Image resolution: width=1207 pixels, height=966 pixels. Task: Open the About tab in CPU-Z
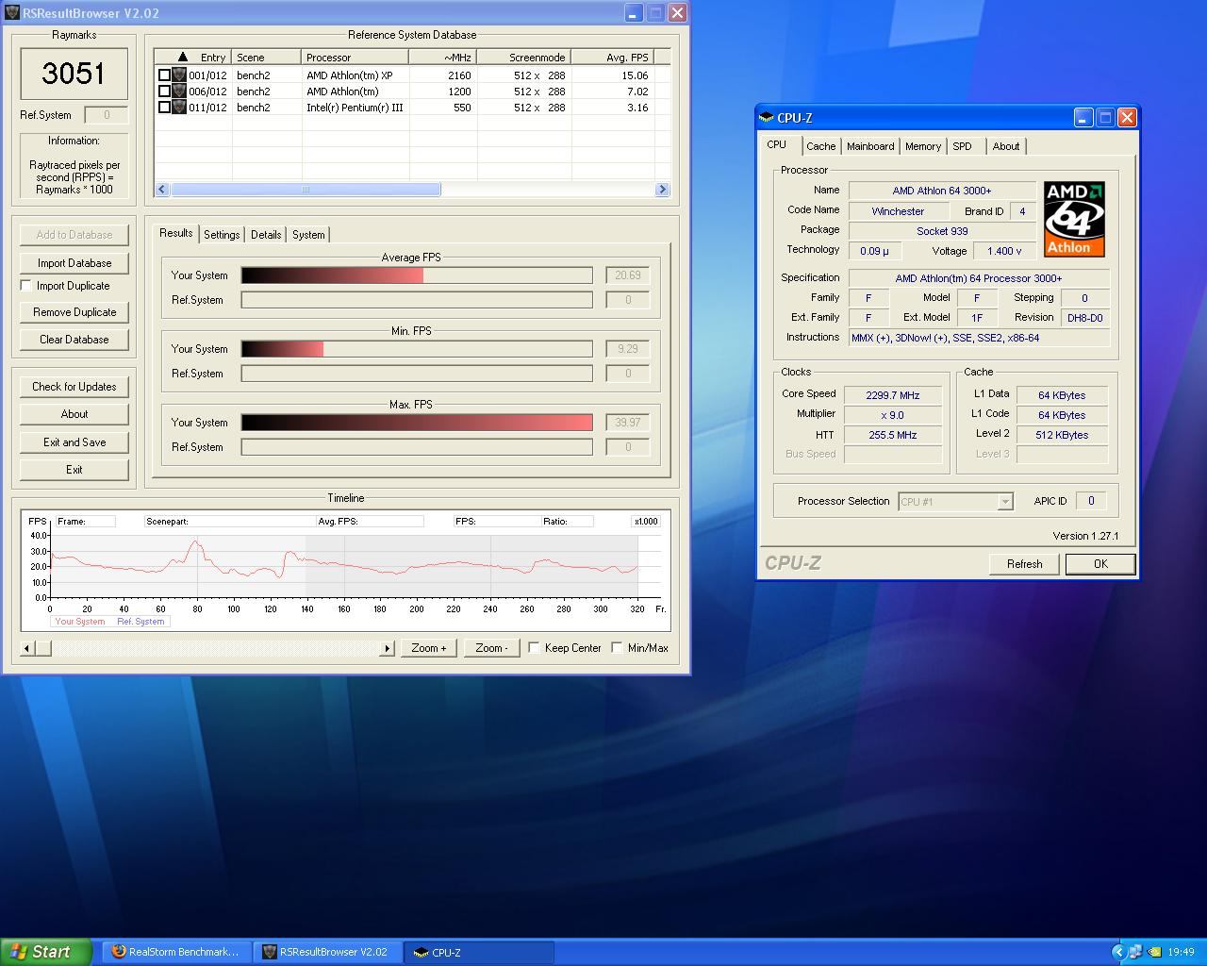tap(1006, 146)
